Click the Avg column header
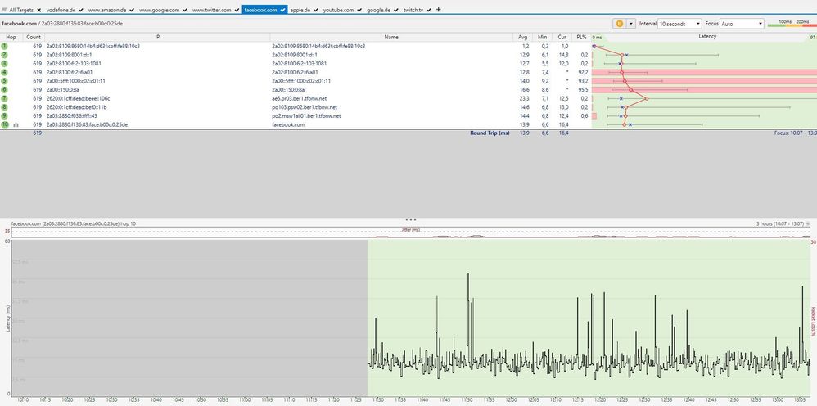This screenshot has height=406, width=817. tap(523, 38)
